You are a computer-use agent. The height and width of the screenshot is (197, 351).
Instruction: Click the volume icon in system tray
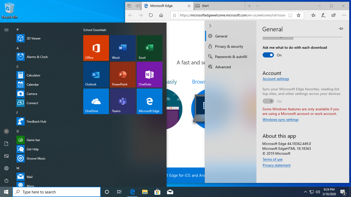318,192
